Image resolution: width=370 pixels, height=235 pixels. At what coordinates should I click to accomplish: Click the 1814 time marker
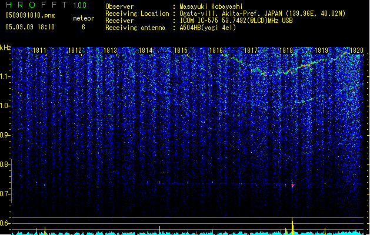[146, 51]
